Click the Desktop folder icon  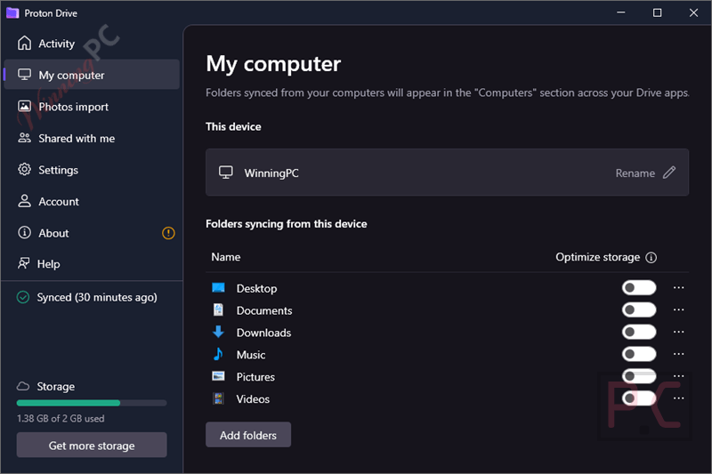pyautogui.click(x=218, y=287)
